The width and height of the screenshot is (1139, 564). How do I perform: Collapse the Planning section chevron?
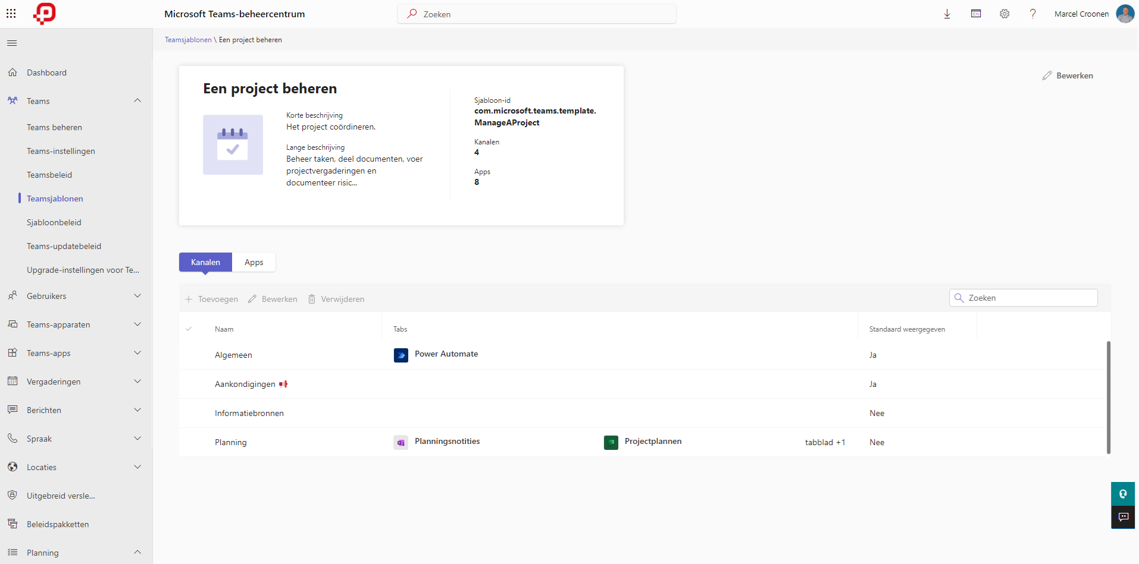coord(137,552)
